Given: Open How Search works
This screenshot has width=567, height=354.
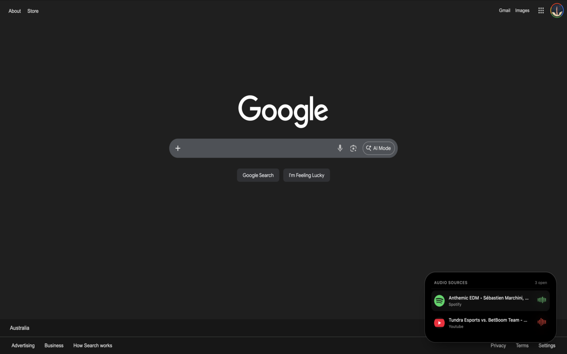Looking at the screenshot, I should pyautogui.click(x=93, y=346).
